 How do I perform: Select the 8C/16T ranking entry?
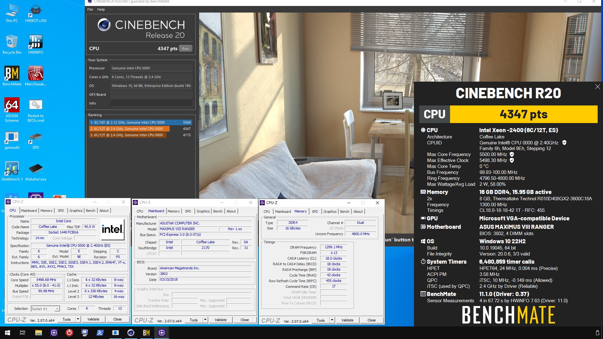140,122
